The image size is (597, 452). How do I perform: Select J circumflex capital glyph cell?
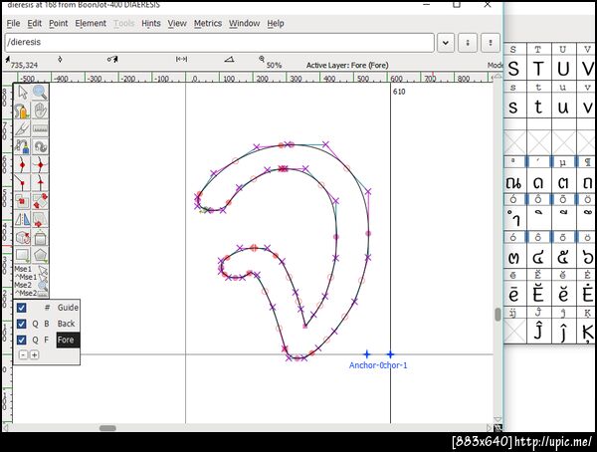538,332
